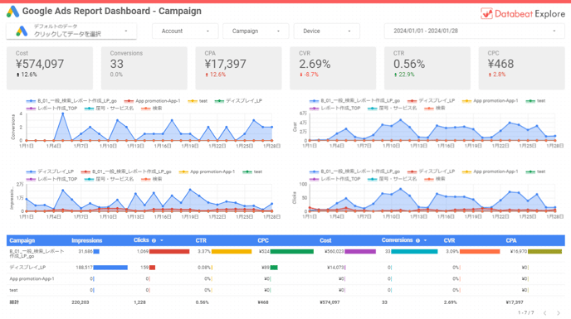Toggle 検索 legend entry in Conversions chart
Image resolution: width=571 pixels, height=319 pixels.
coord(152,108)
